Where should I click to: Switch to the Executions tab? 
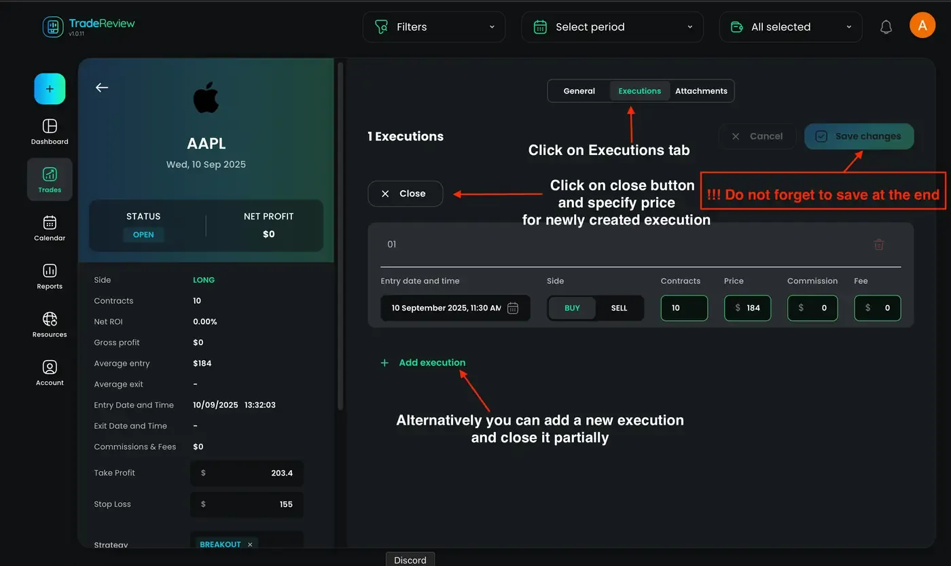[x=640, y=91]
